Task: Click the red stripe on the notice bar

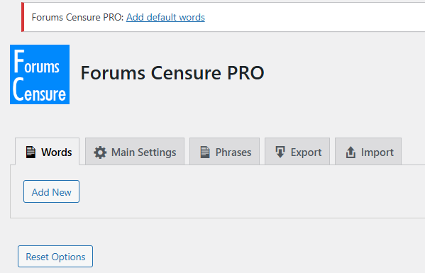Action: click(x=23, y=17)
